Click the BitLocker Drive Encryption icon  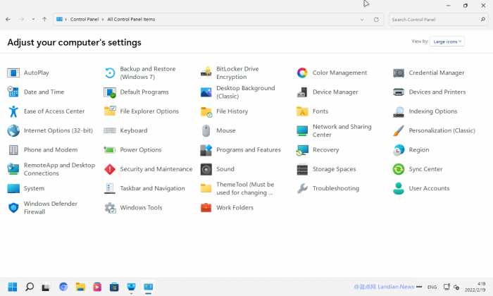(x=206, y=73)
